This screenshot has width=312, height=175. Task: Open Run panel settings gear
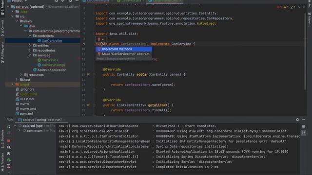tap(297, 120)
